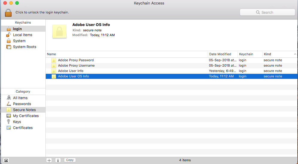This screenshot has width=298, height=164.
Task: Select the Local Items keychain
Action: pos(23,35)
